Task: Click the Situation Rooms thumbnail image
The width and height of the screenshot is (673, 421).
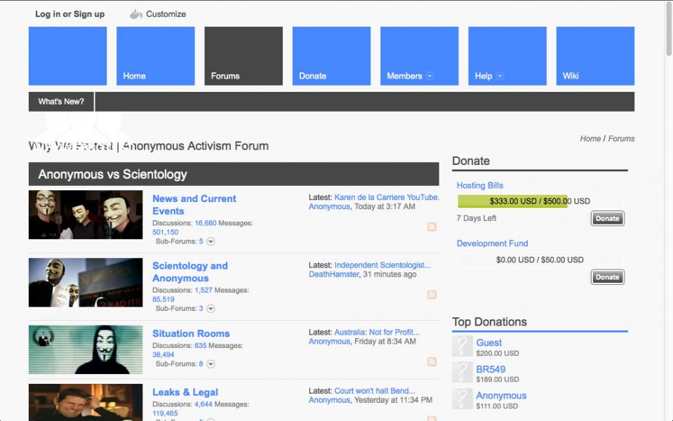Action: tap(86, 349)
